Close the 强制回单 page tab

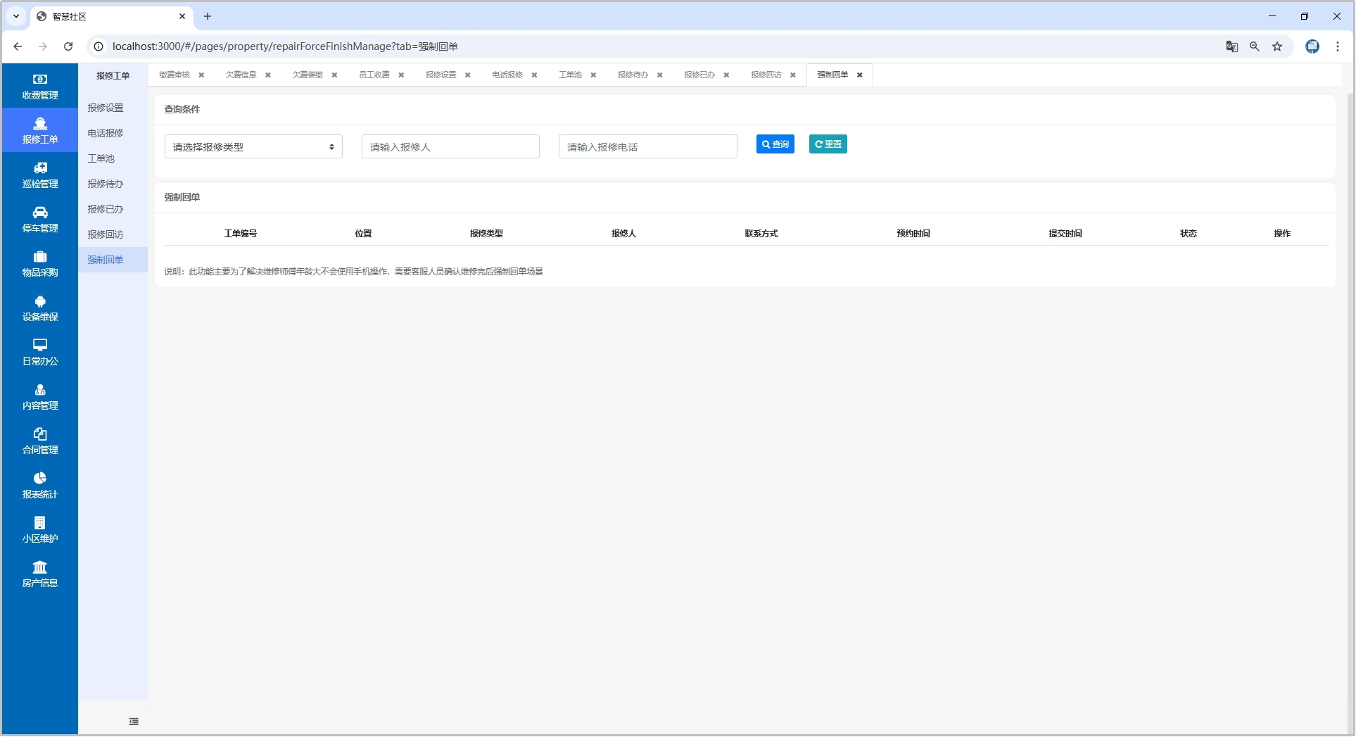pyautogui.click(x=859, y=75)
